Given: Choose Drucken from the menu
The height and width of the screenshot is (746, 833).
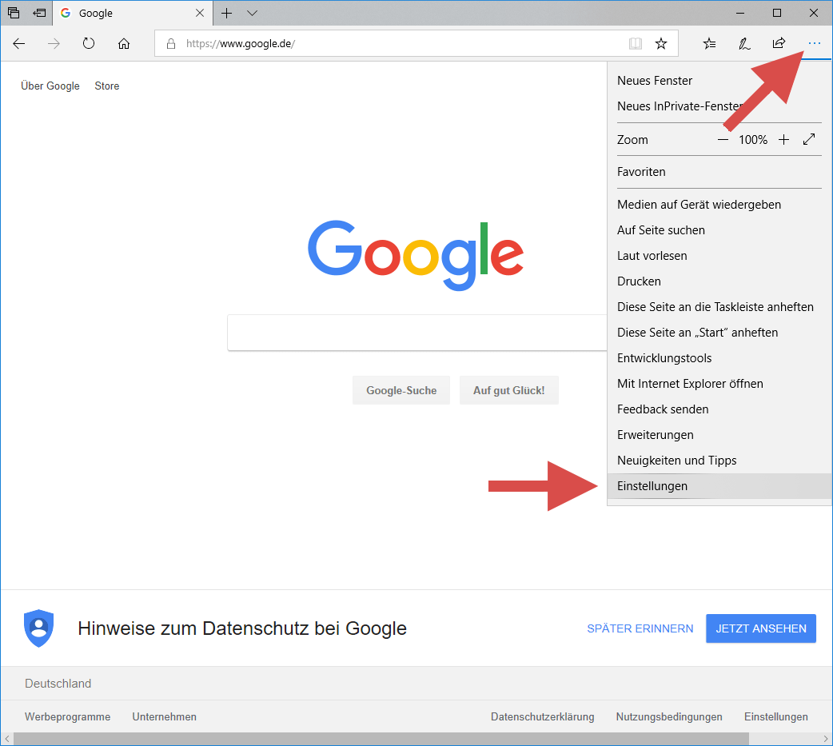Looking at the screenshot, I should (x=719, y=281).
